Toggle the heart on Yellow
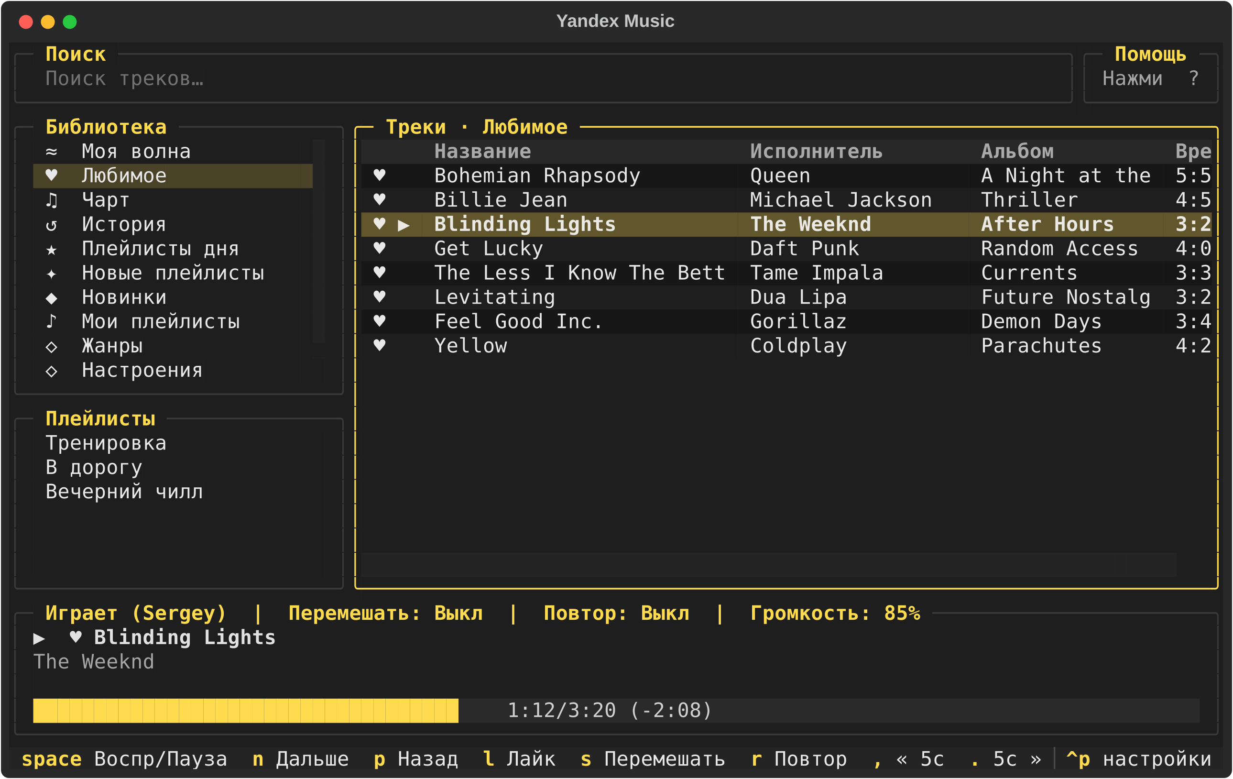This screenshot has height=779, width=1233. [380, 346]
